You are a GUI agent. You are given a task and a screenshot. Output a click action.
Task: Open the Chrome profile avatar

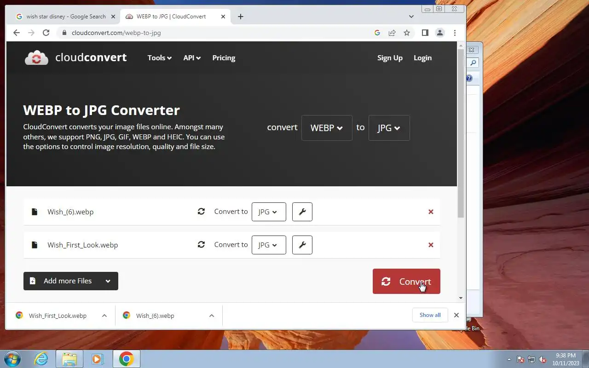(x=440, y=33)
